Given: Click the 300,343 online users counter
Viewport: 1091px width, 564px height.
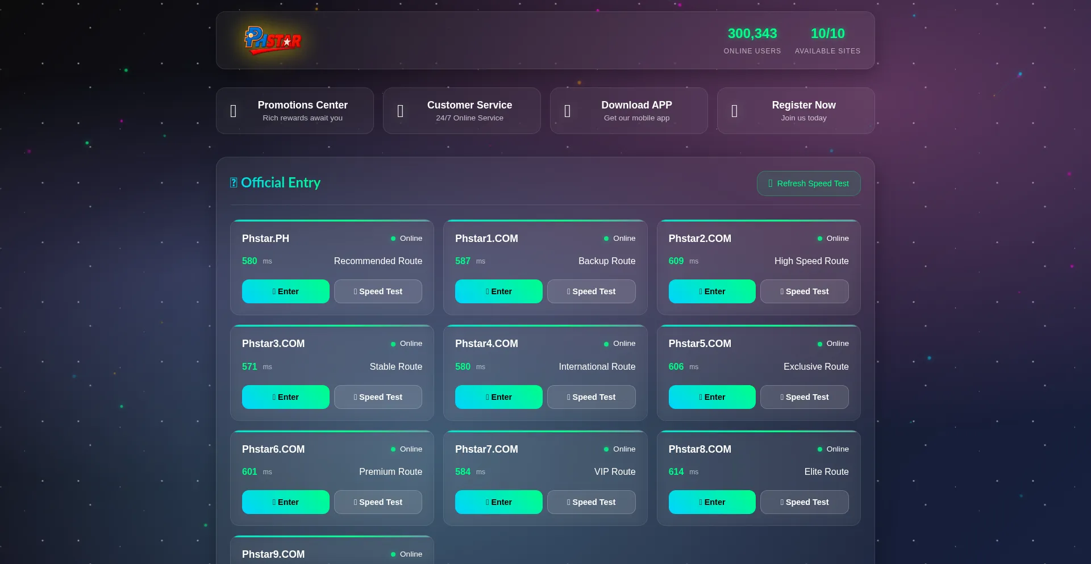Looking at the screenshot, I should (752, 34).
